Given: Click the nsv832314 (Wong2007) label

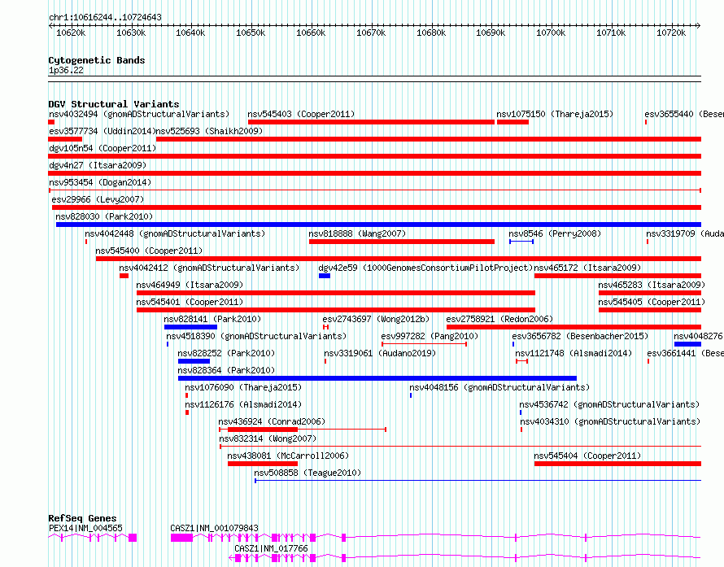Looking at the screenshot, I should tap(268, 438).
